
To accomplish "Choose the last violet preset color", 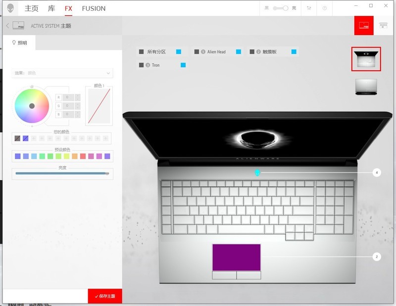I will (x=107, y=156).
